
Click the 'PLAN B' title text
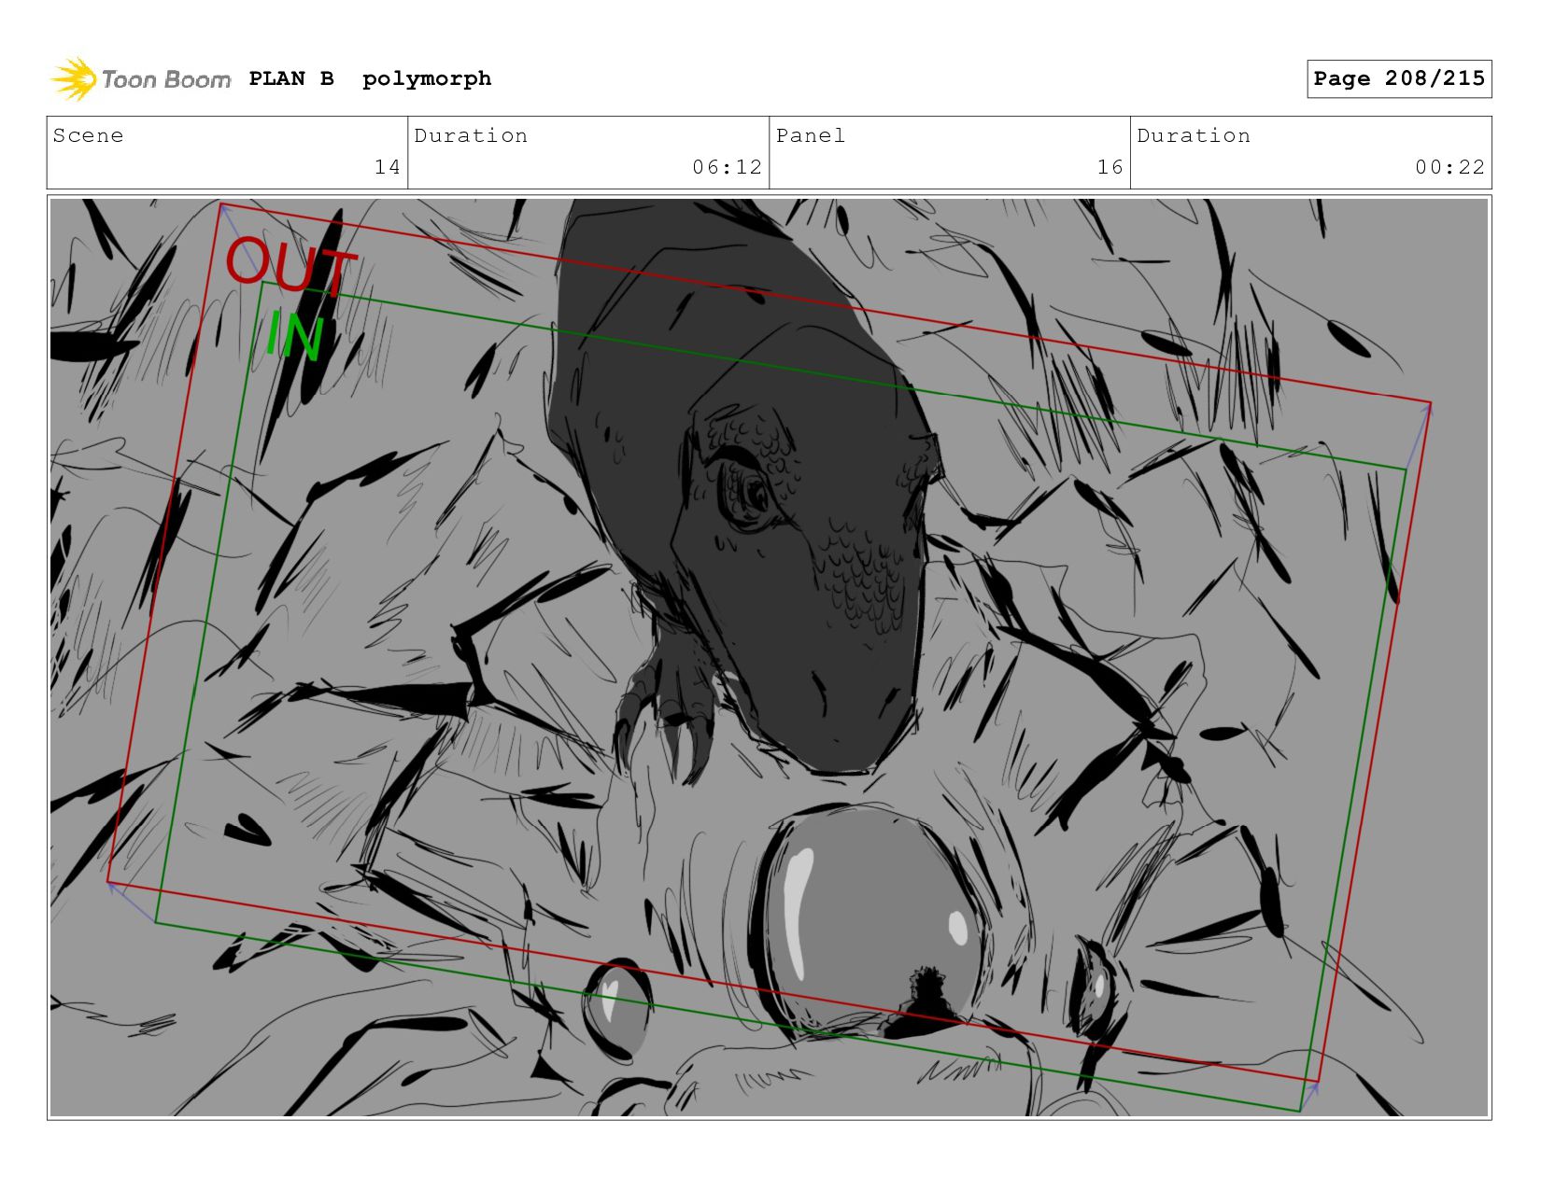pyautogui.click(x=291, y=78)
